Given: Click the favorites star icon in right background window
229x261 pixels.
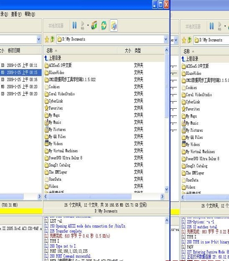Looking at the screenshot, I should click(x=184, y=40).
